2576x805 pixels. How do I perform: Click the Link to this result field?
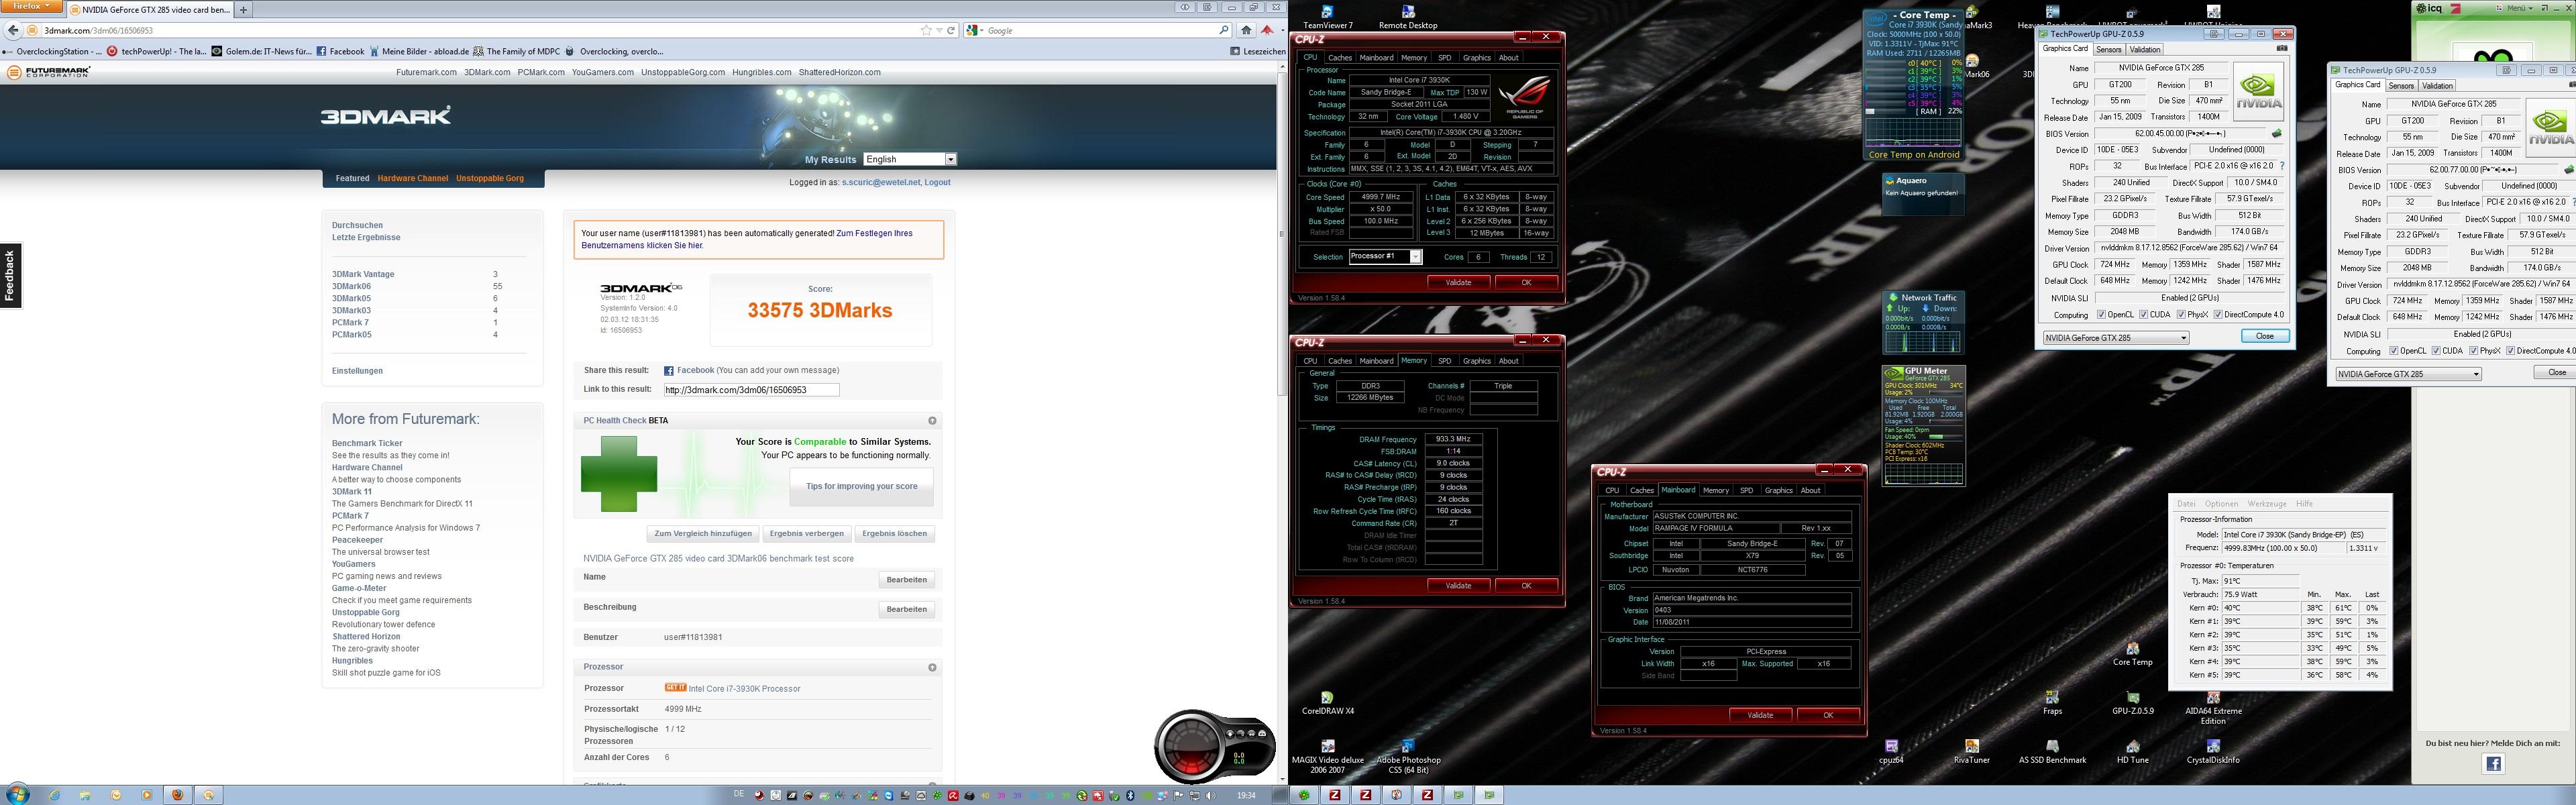click(x=751, y=390)
